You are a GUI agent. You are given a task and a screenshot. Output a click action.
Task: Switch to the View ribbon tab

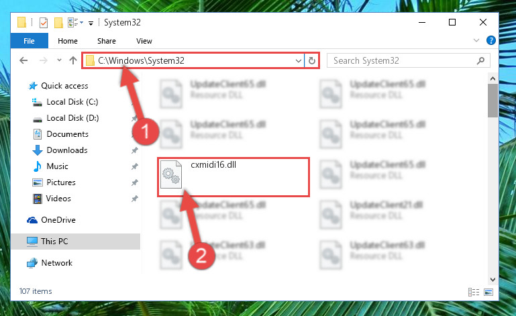click(x=144, y=41)
